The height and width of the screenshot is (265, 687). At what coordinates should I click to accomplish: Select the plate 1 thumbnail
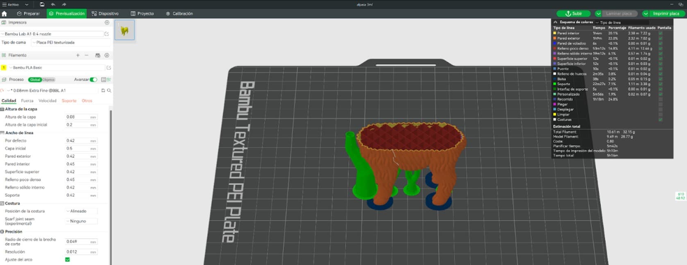[125, 30]
